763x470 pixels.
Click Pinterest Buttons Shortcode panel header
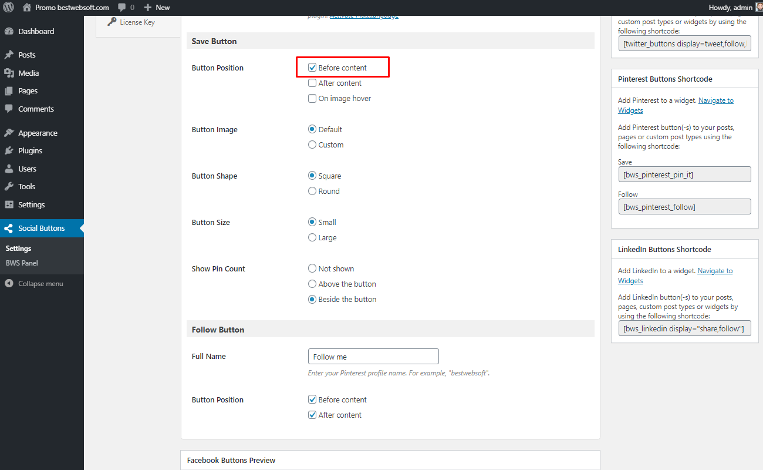pyautogui.click(x=684, y=79)
